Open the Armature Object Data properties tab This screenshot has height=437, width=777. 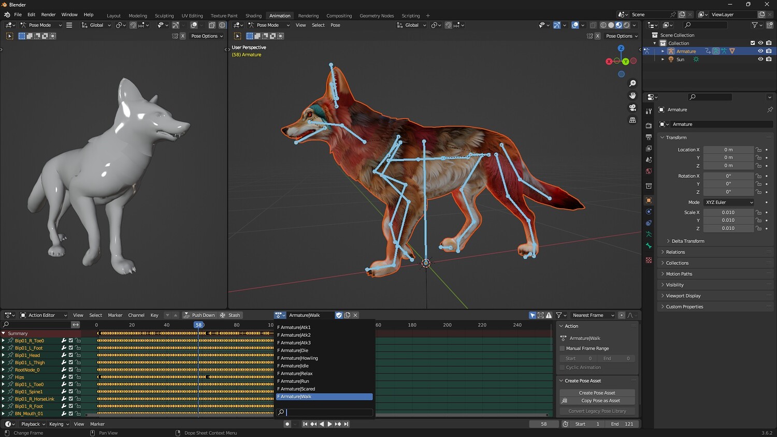click(649, 235)
